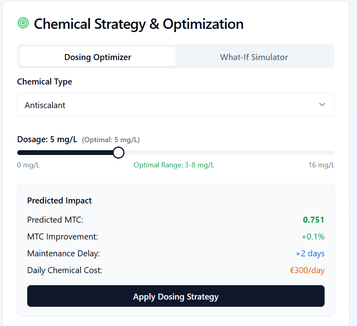The image size is (357, 326).
Task: Click the Optimal Range: 3-8 mg/L label
Action: click(174, 165)
